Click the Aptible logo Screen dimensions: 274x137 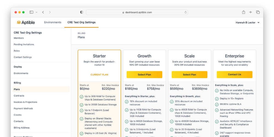click(26, 22)
